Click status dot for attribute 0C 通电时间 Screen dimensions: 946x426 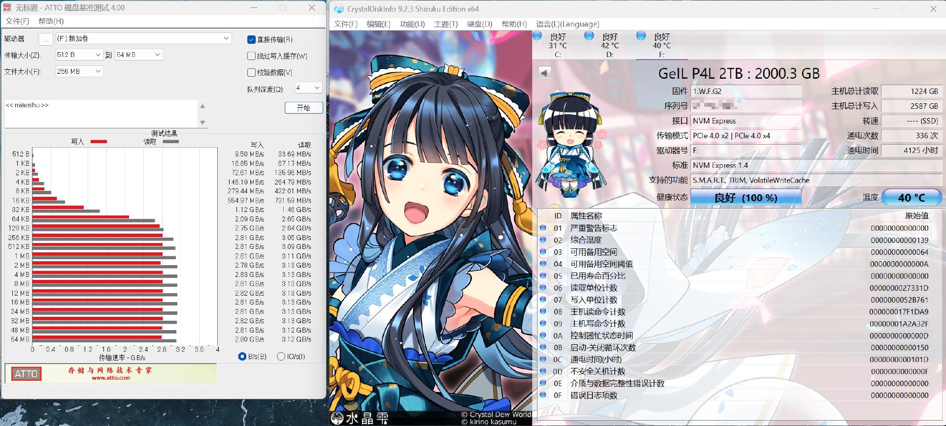pos(543,359)
